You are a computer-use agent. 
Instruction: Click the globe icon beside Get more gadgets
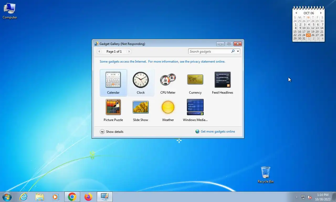[x=197, y=132]
